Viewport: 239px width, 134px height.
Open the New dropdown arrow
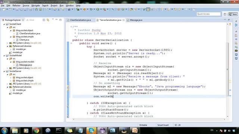pyautogui.click(x=7, y=9)
